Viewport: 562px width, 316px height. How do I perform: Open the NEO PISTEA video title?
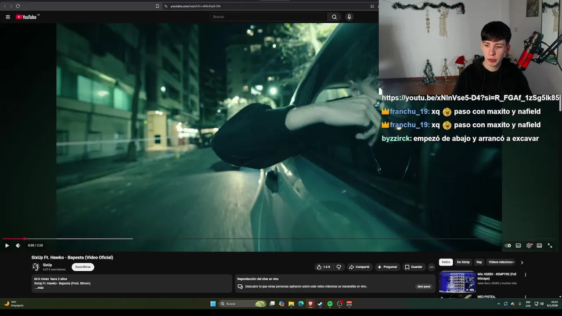[486, 297]
